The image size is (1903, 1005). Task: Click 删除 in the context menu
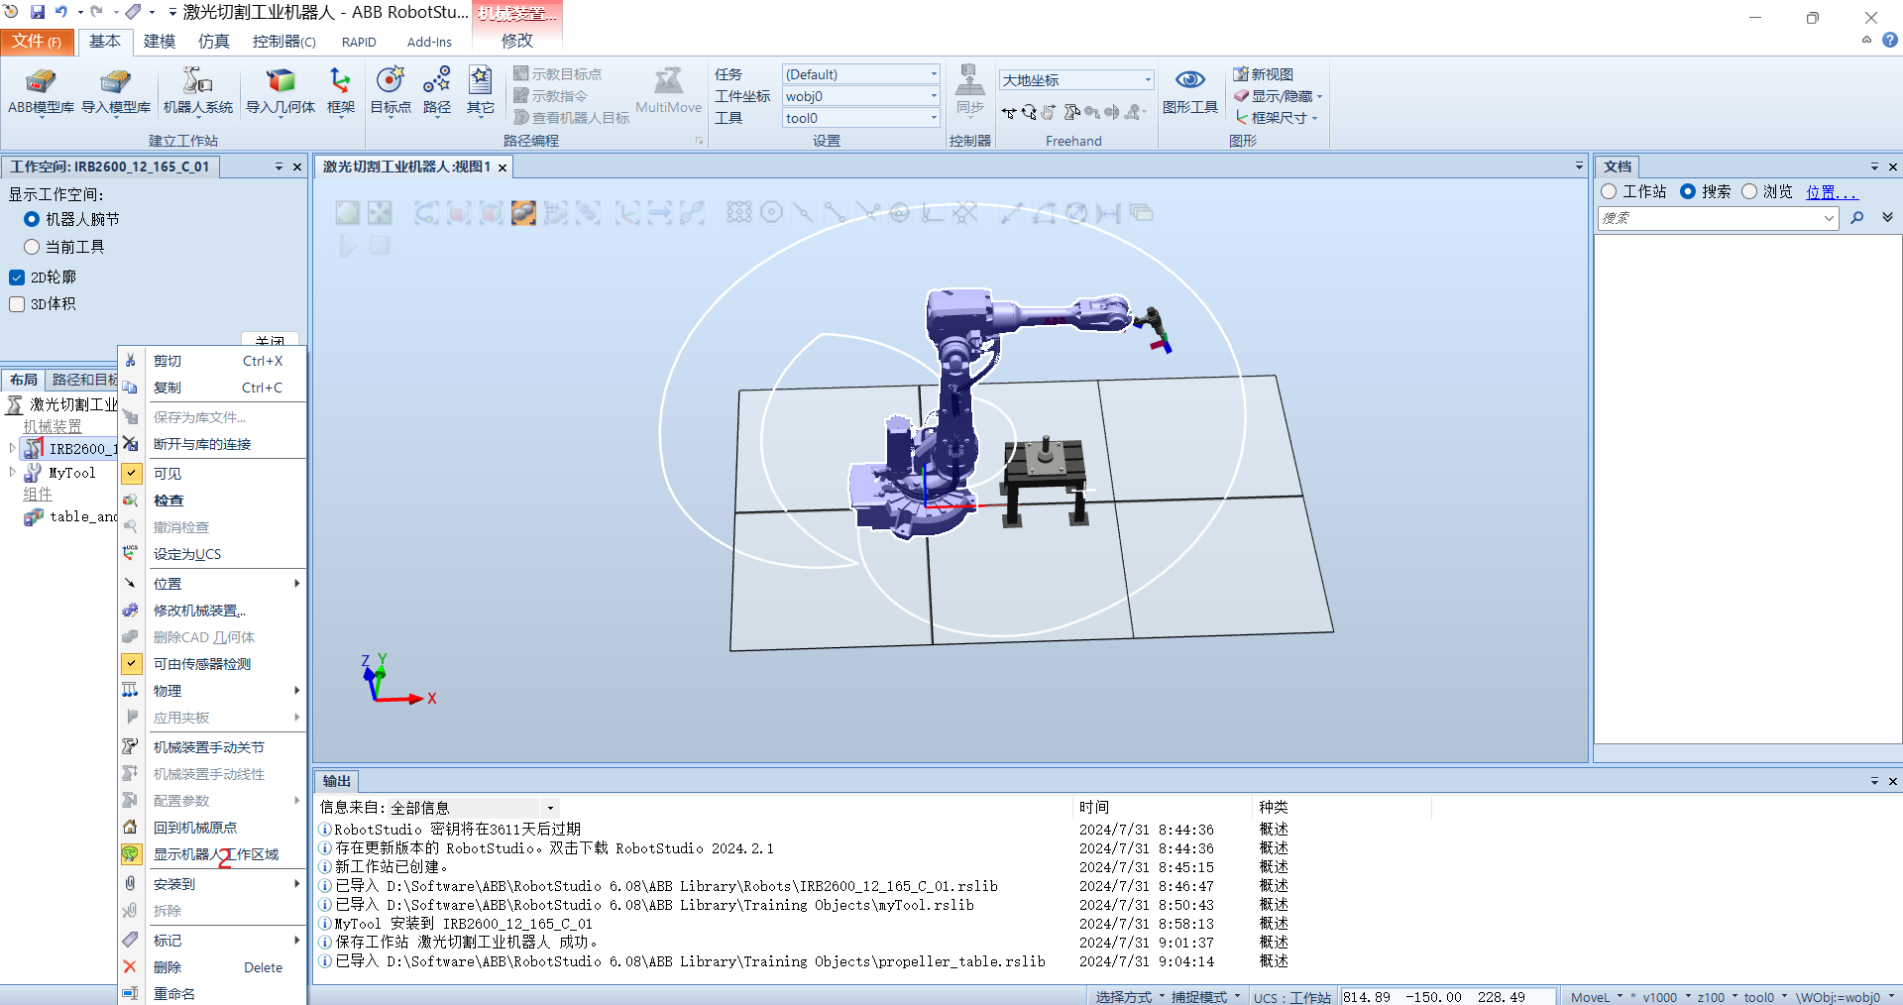pyautogui.click(x=212, y=967)
